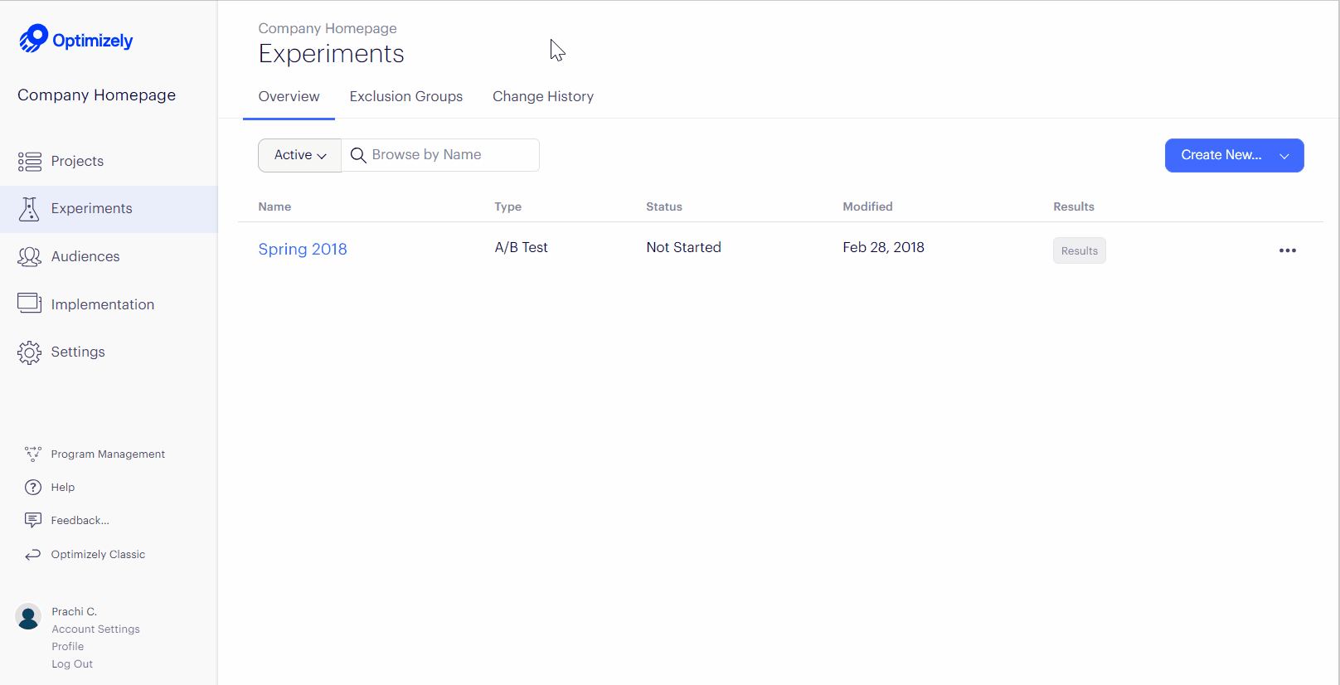Open Help in the sidebar
This screenshot has height=685, width=1340.
(x=63, y=488)
